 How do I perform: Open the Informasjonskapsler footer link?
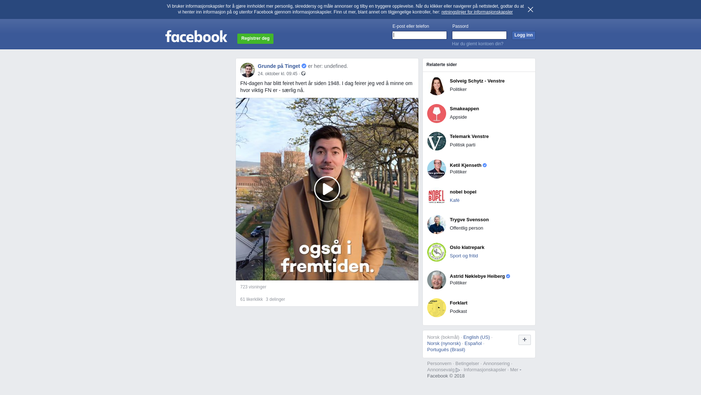[x=485, y=370]
